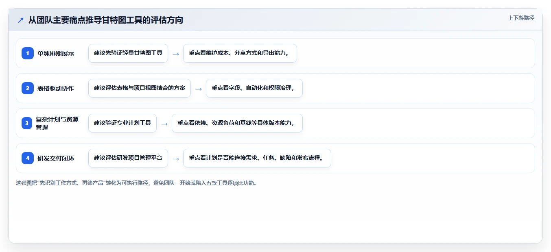
Task: Select the 研发交付闭环 label
Action: (56, 158)
